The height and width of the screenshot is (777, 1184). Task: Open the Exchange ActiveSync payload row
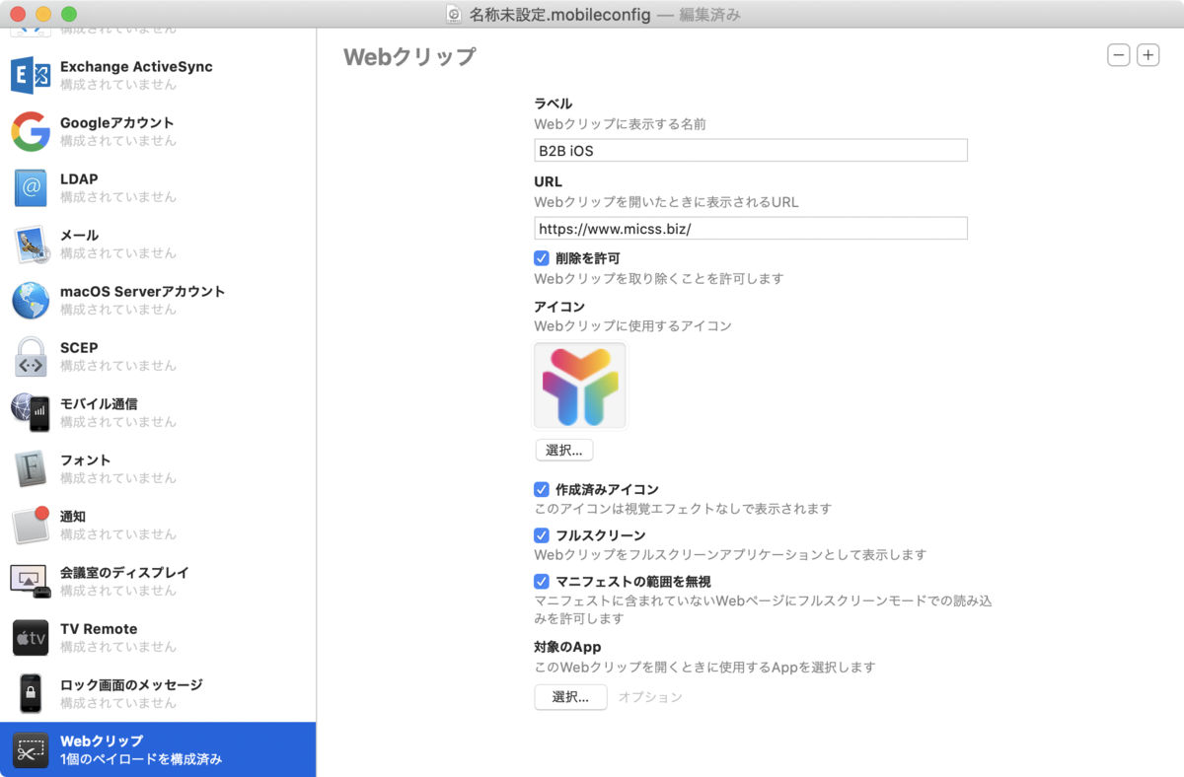coord(158,75)
